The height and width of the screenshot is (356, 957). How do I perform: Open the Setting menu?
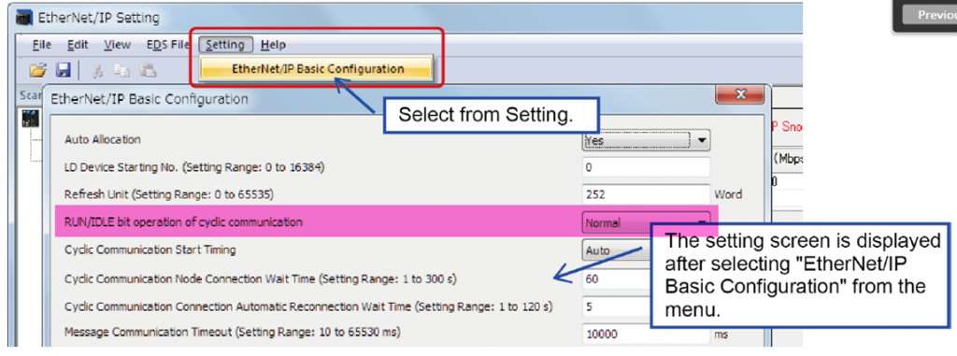coord(225,45)
